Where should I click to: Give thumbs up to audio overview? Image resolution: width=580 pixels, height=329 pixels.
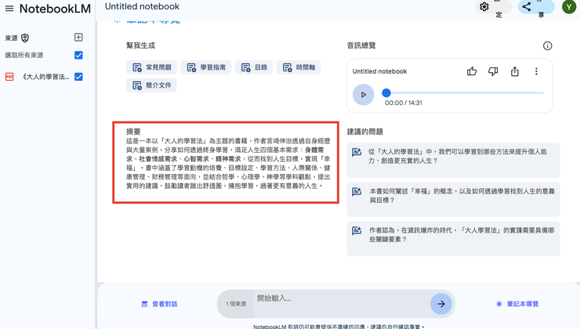point(472,71)
